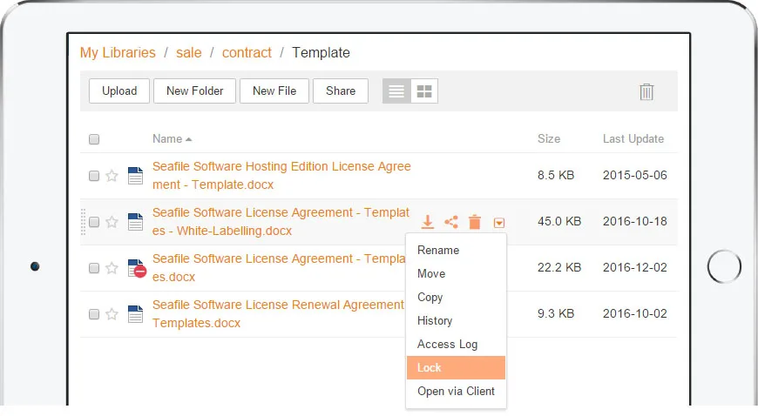
Task: Star the Hosting Edition License Agreement file
Action: (x=112, y=176)
